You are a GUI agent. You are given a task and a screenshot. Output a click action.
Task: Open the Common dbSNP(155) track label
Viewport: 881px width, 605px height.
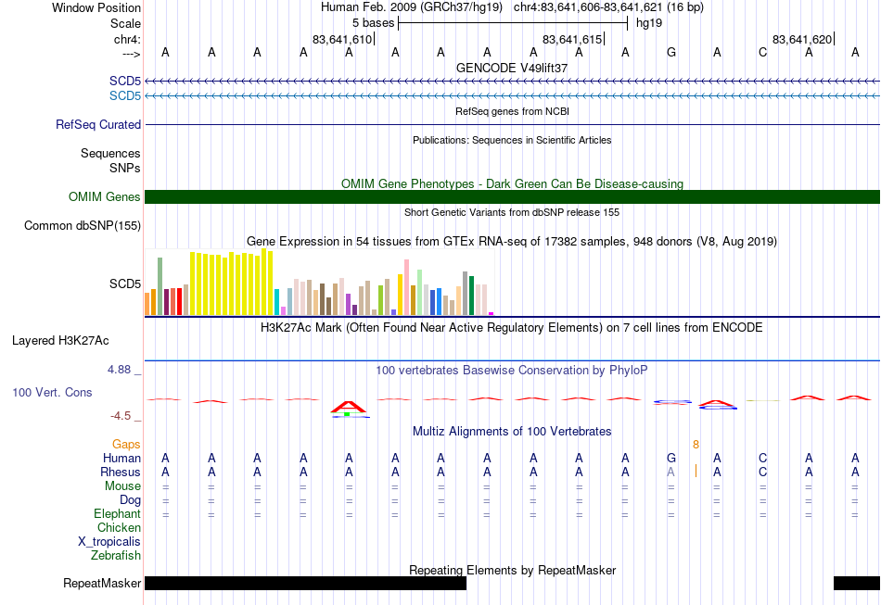tap(83, 226)
